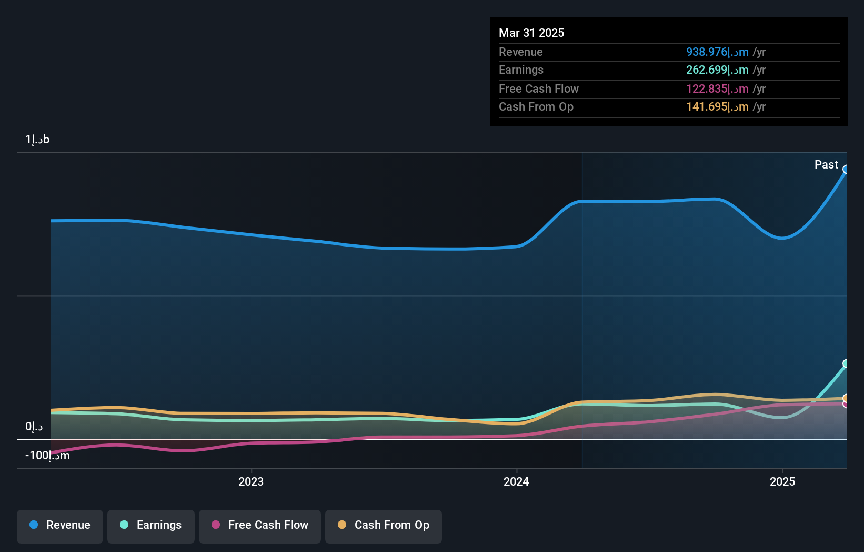Click the blue Revenue legend dot

34,525
